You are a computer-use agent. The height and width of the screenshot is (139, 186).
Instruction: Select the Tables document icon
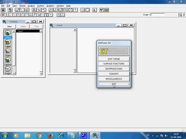pyautogui.click(x=8, y=43)
